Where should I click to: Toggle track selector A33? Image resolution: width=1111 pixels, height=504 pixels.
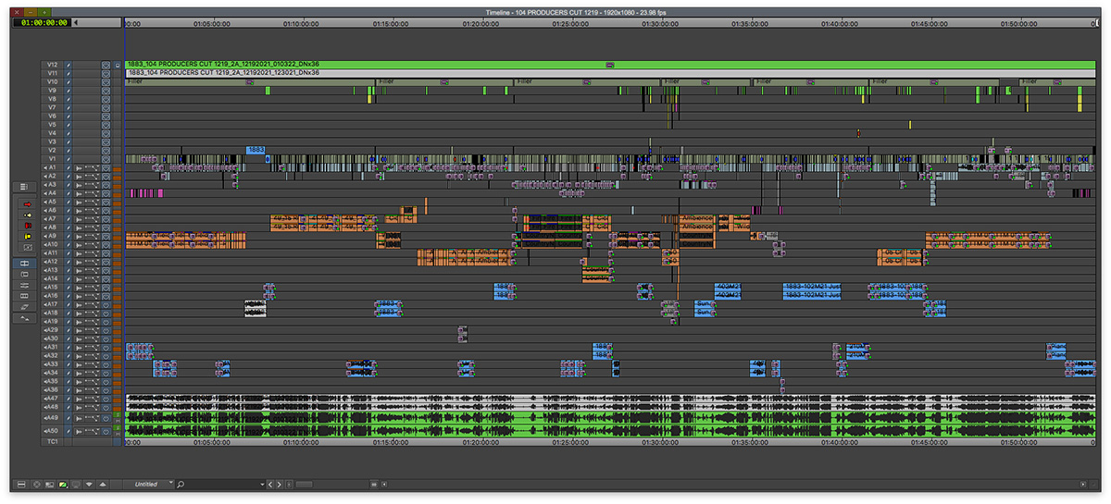tap(52, 364)
